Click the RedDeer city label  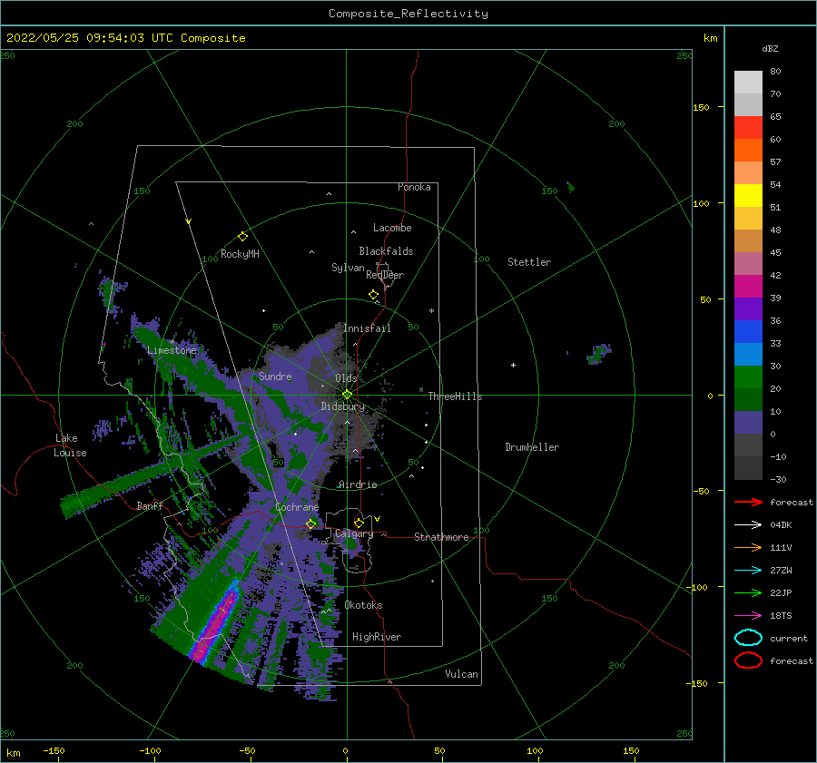click(385, 275)
